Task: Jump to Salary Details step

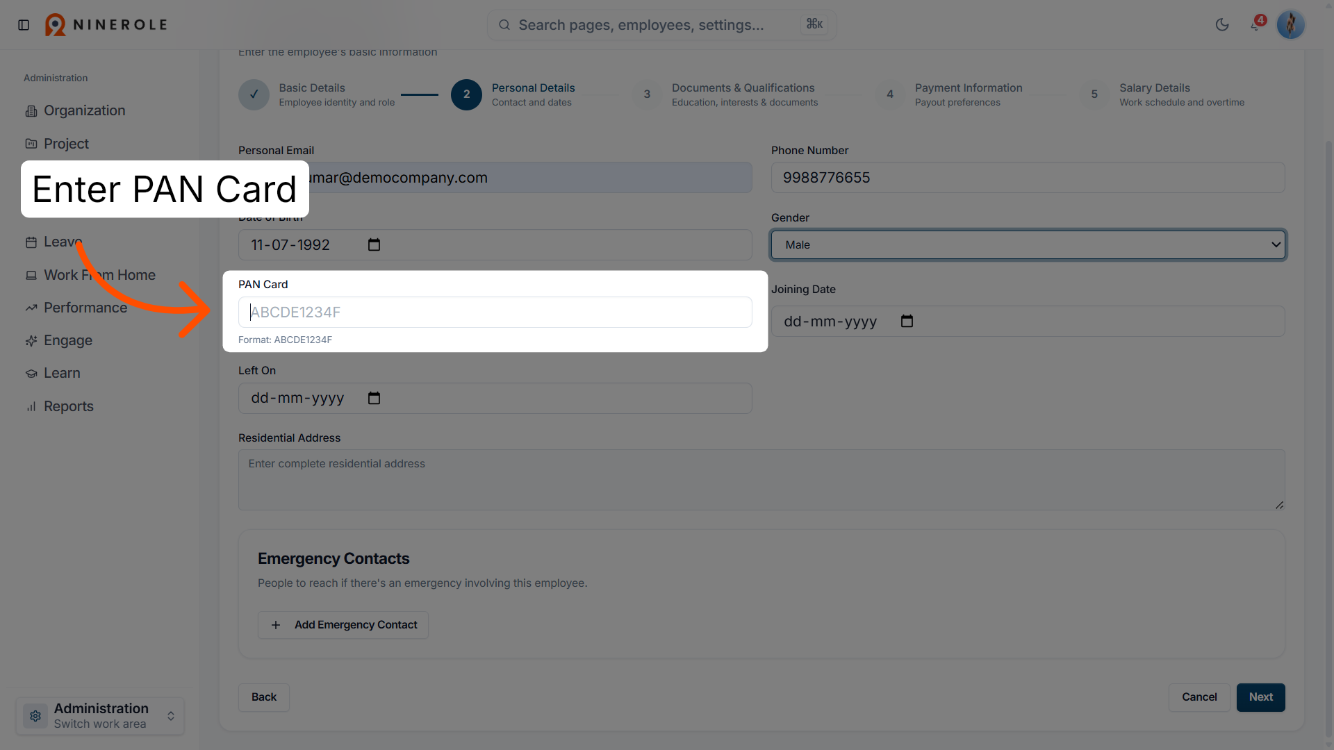Action: [x=1162, y=94]
